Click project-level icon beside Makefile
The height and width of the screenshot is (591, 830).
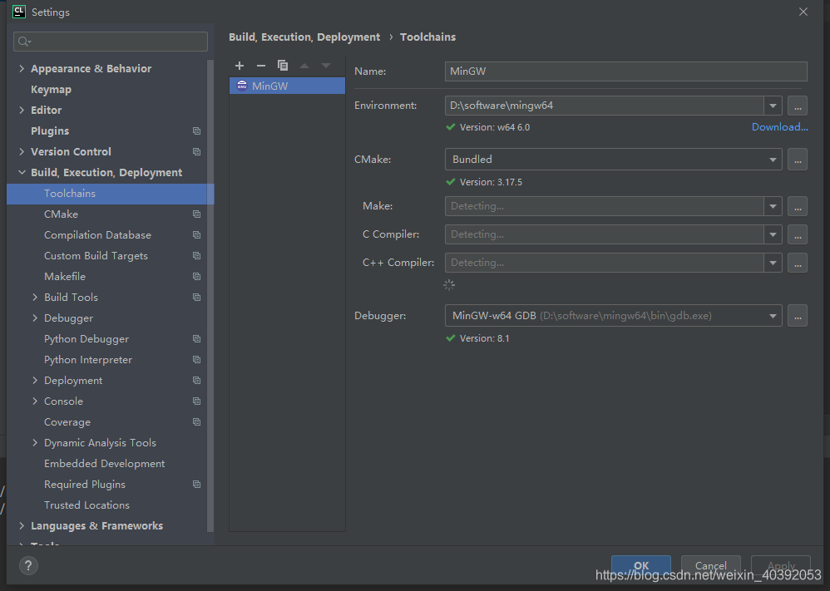[197, 277]
